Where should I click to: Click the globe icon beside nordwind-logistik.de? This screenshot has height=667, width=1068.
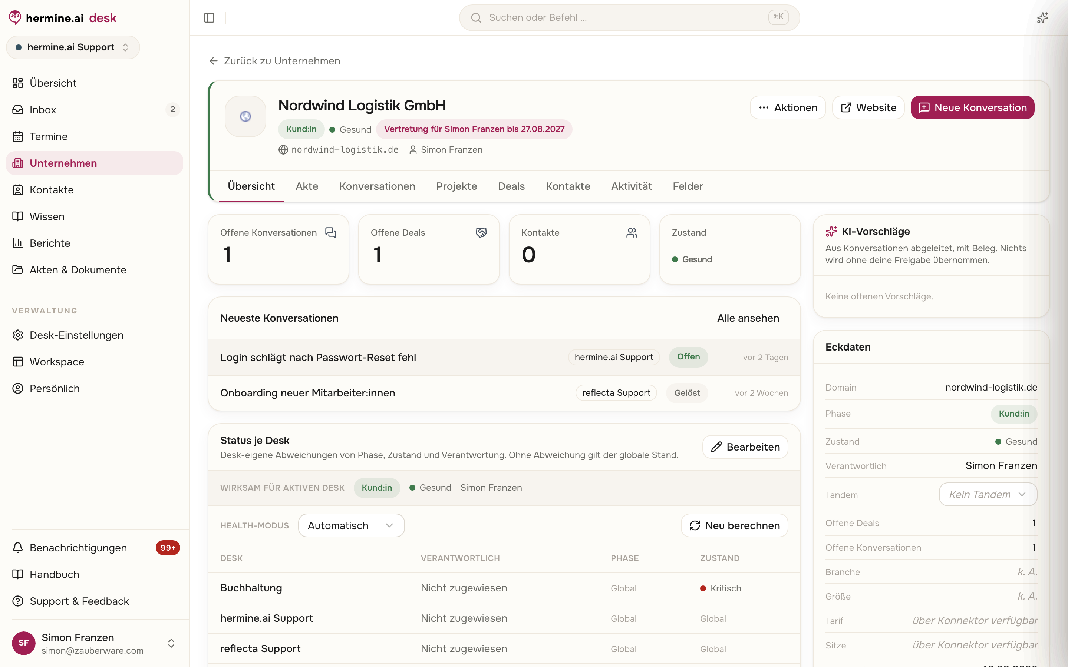point(283,150)
